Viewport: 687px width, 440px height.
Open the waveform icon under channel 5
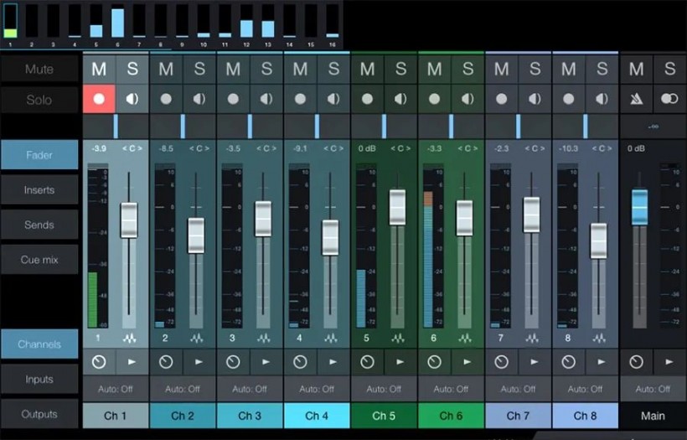point(398,338)
